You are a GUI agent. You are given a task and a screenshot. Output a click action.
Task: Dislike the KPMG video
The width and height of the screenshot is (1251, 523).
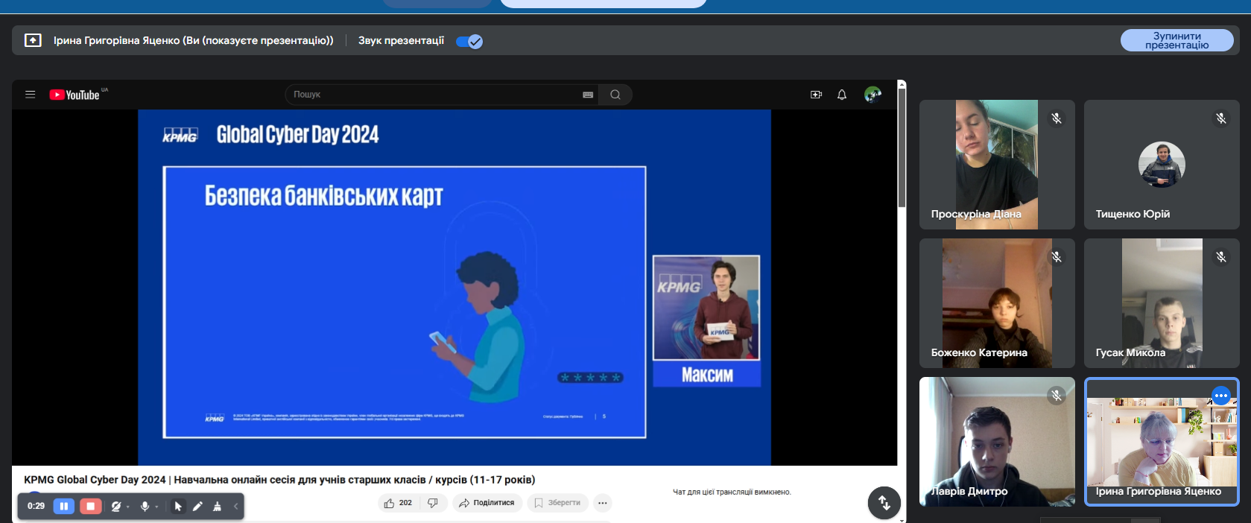point(433,503)
